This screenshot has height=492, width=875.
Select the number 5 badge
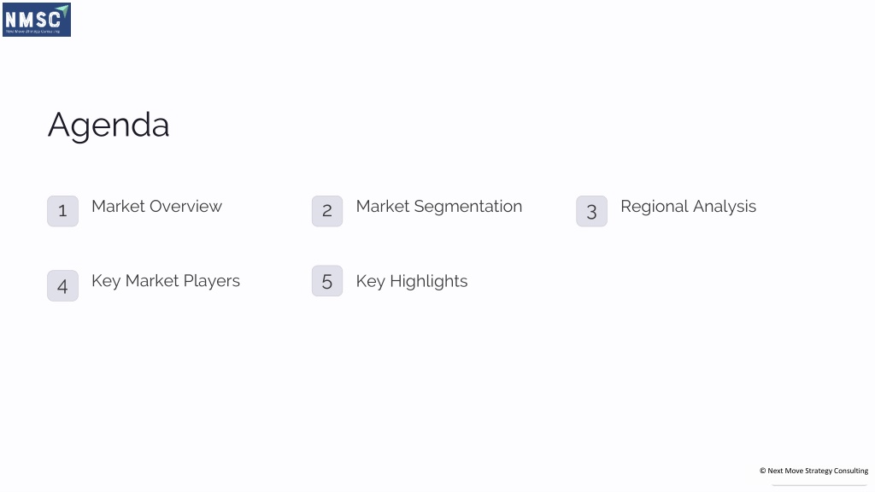[x=327, y=280]
